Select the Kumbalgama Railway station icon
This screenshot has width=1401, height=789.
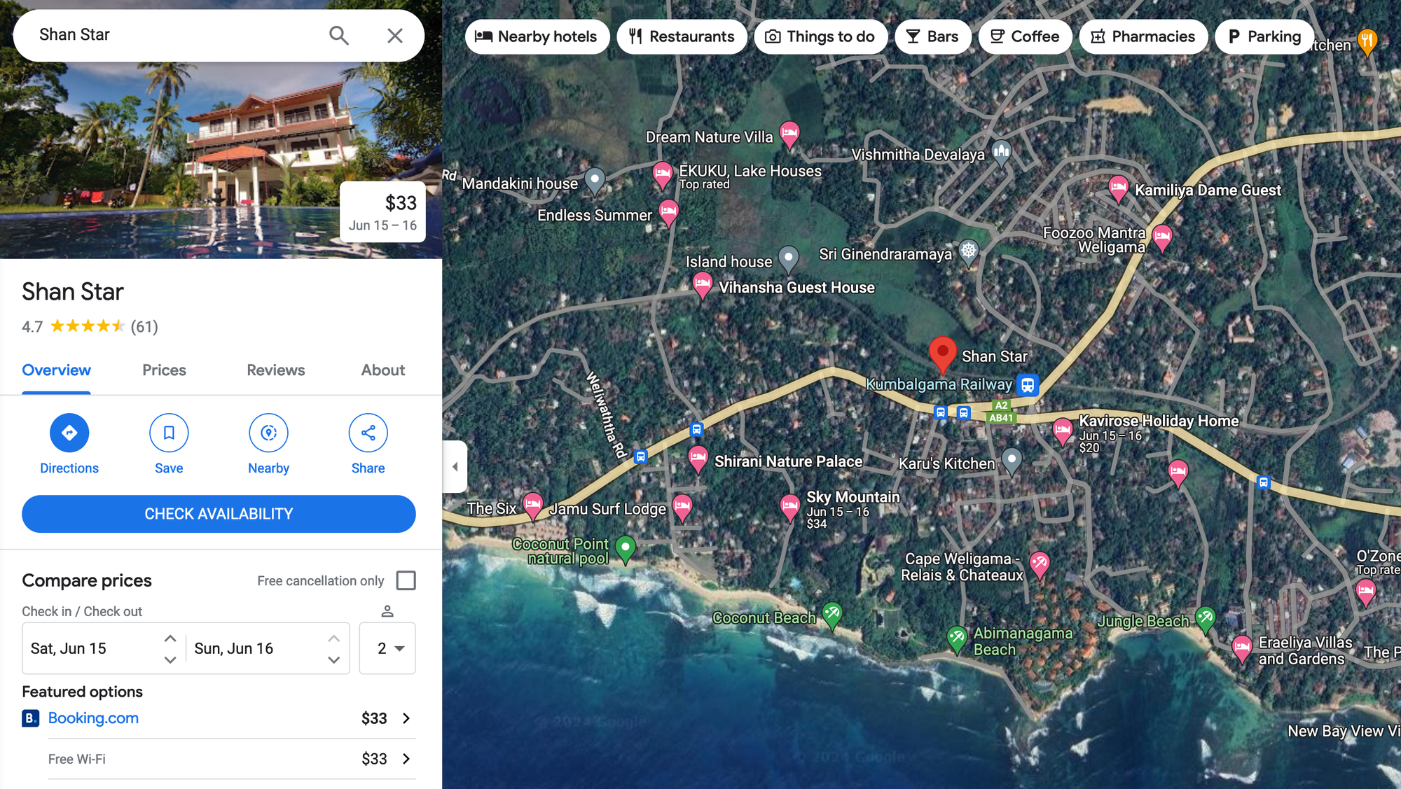1028,384
